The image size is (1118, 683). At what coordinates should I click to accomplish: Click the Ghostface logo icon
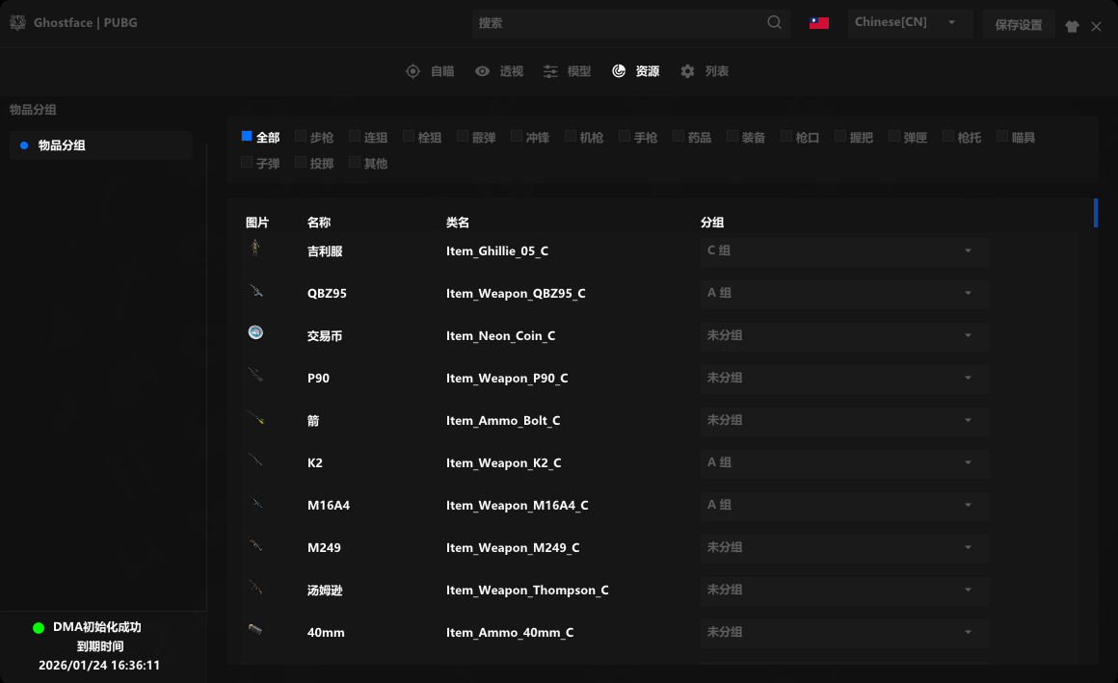(x=17, y=22)
